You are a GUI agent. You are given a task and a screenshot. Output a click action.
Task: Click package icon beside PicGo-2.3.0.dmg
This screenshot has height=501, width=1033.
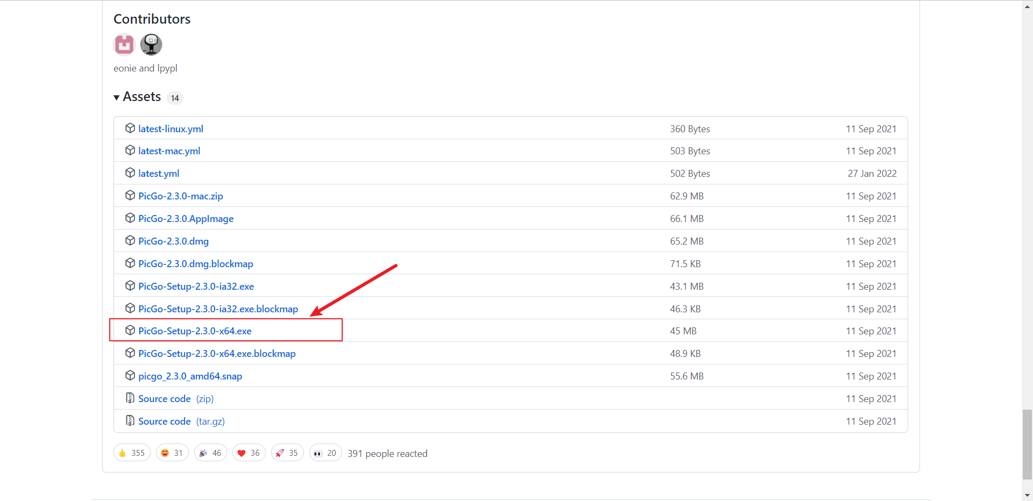coord(130,240)
